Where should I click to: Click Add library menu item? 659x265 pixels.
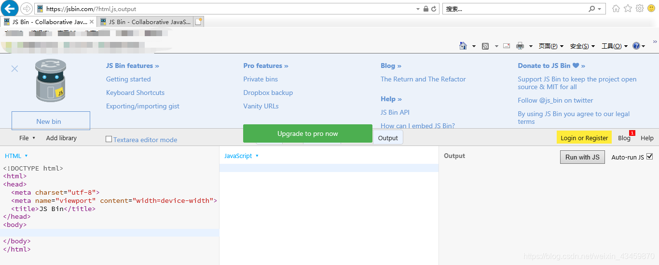[61, 138]
